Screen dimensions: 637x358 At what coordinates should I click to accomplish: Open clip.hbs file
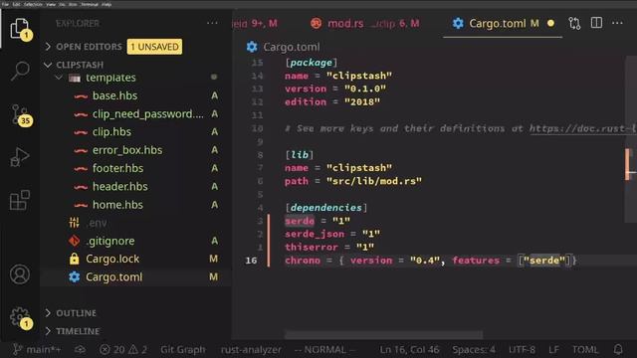point(111,131)
